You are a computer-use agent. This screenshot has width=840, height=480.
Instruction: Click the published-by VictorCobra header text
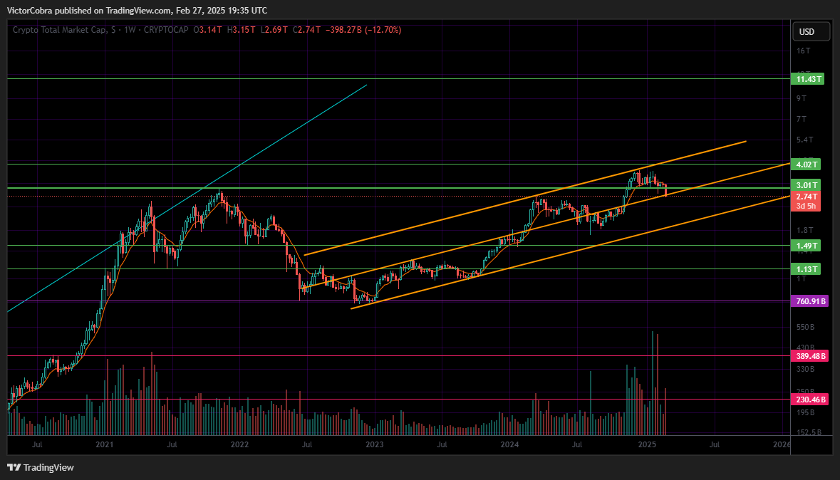[x=137, y=10]
